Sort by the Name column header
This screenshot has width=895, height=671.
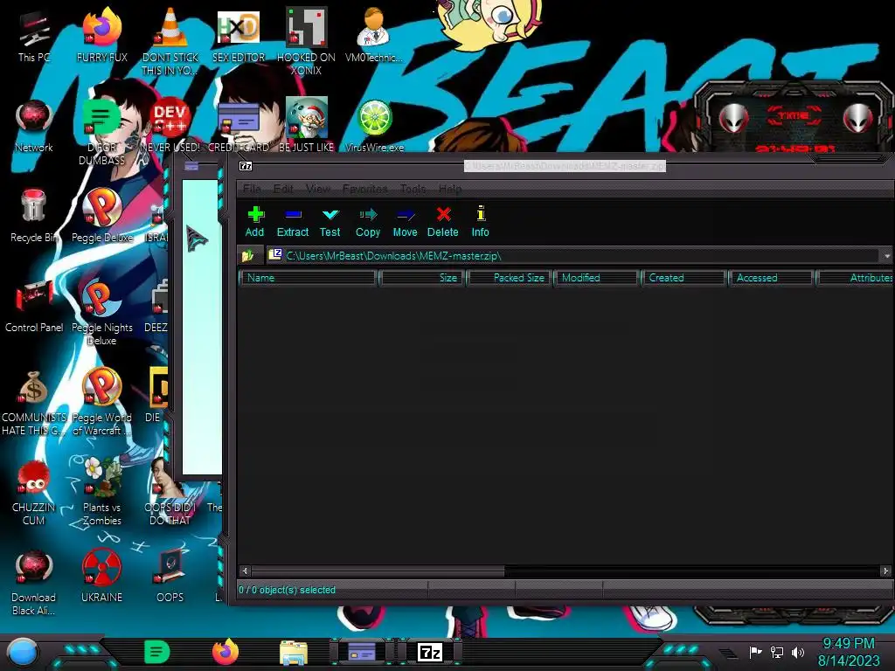309,278
